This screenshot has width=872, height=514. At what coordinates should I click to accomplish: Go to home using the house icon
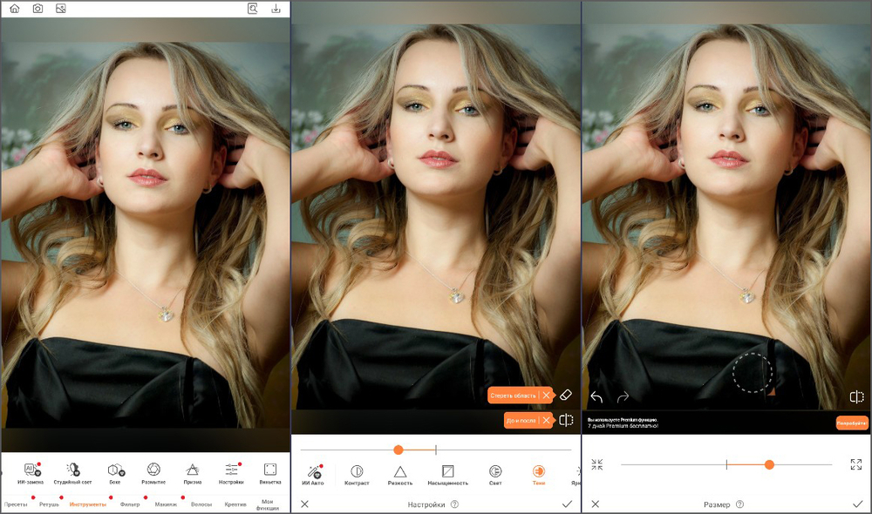[x=14, y=9]
